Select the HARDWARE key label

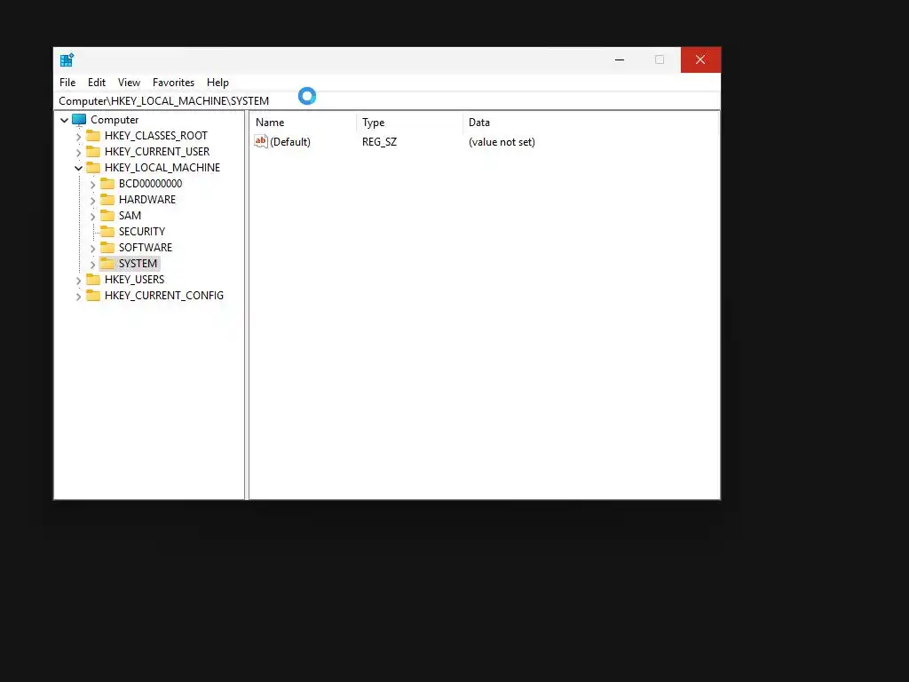click(146, 200)
